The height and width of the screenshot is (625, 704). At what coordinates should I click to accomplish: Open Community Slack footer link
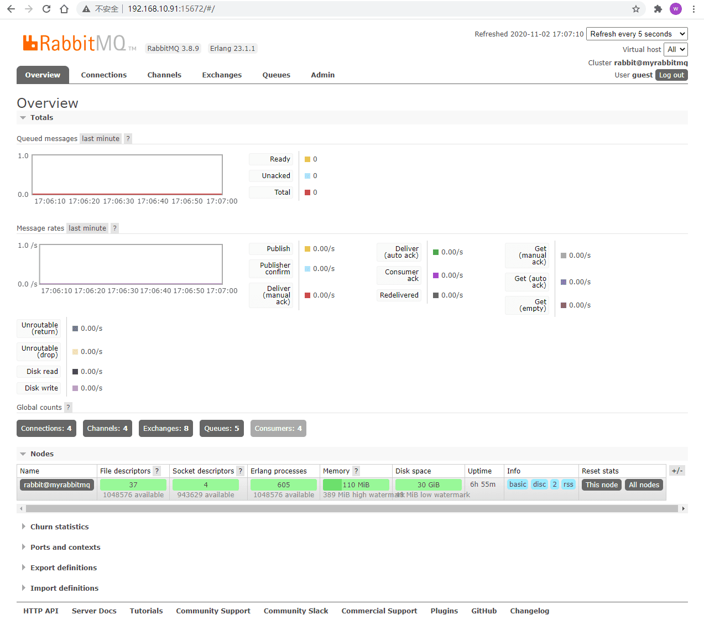pyautogui.click(x=296, y=611)
